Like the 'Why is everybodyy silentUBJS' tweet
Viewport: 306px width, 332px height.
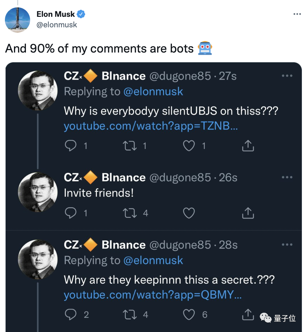click(189, 146)
